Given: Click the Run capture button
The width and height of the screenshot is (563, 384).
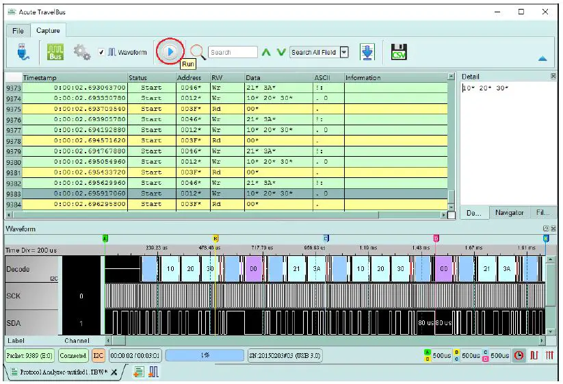Looking at the screenshot, I should (x=170, y=51).
